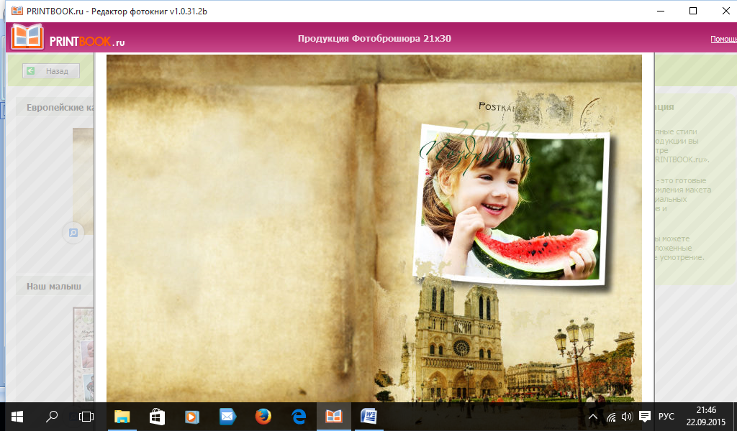
Task: Click the PRINTBOOK app icon in the title bar
Action: point(17,11)
